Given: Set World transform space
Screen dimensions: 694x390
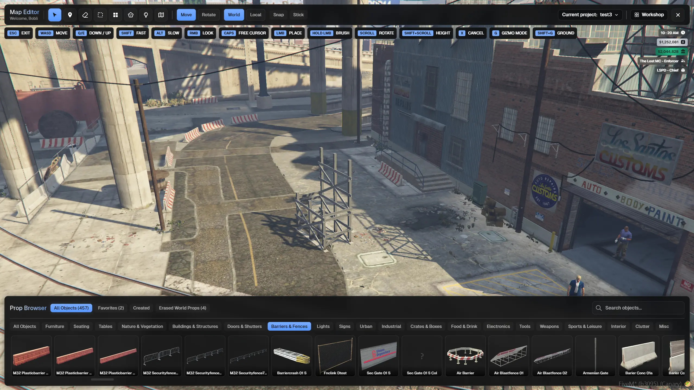Looking at the screenshot, I should (x=234, y=15).
